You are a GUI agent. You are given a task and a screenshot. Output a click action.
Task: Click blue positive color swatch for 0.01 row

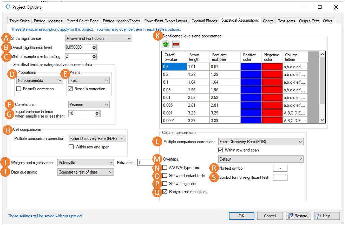pos(251,97)
